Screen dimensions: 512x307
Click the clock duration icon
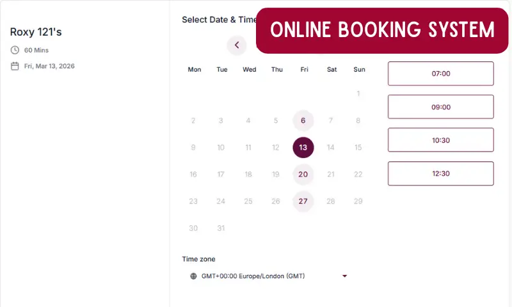(x=15, y=50)
